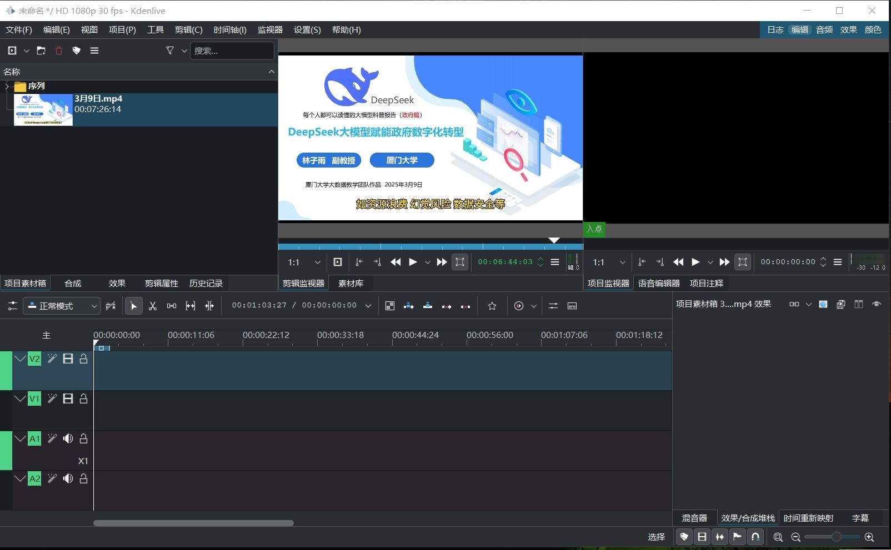Expand the 序列 folder in project bin

pos(7,86)
